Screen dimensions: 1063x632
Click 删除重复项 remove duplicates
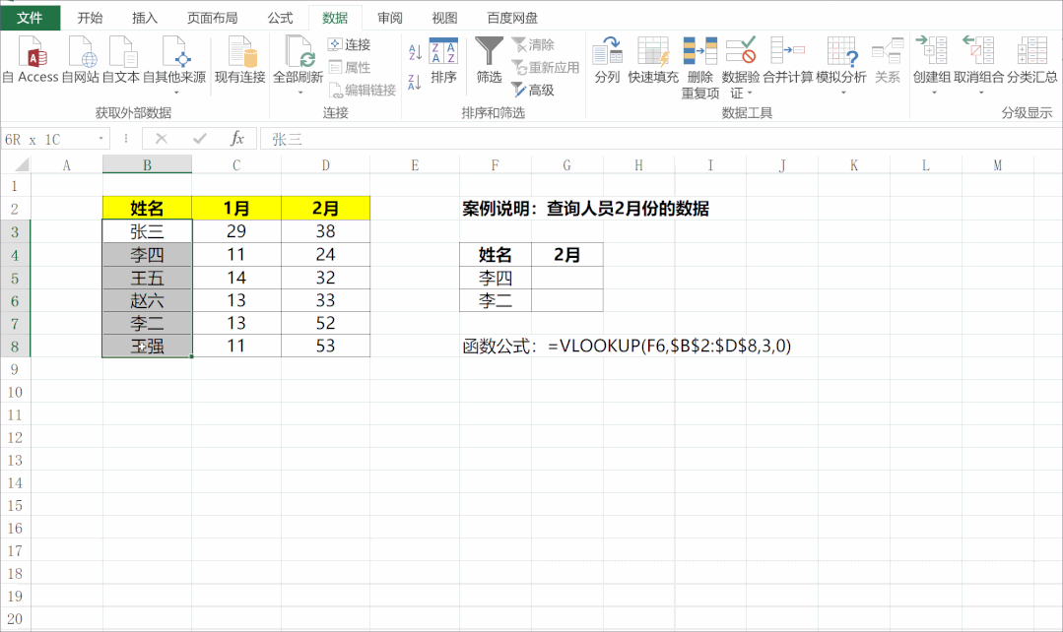click(700, 68)
